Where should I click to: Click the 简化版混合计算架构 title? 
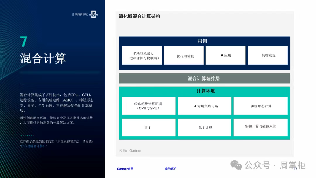point(139,16)
